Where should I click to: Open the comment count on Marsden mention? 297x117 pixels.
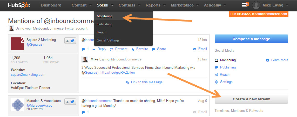pyautogui.click(x=85, y=112)
